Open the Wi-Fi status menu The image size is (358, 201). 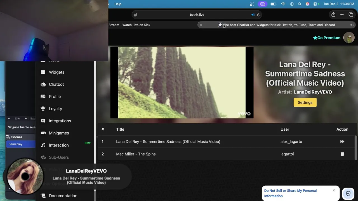point(283,4)
